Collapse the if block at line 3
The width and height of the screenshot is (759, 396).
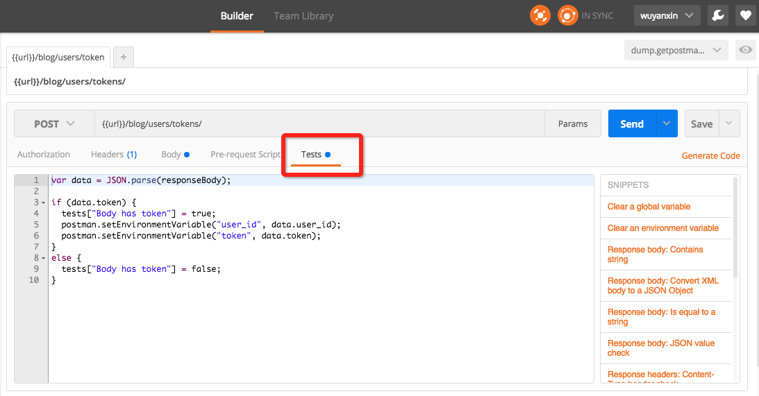[x=43, y=203]
